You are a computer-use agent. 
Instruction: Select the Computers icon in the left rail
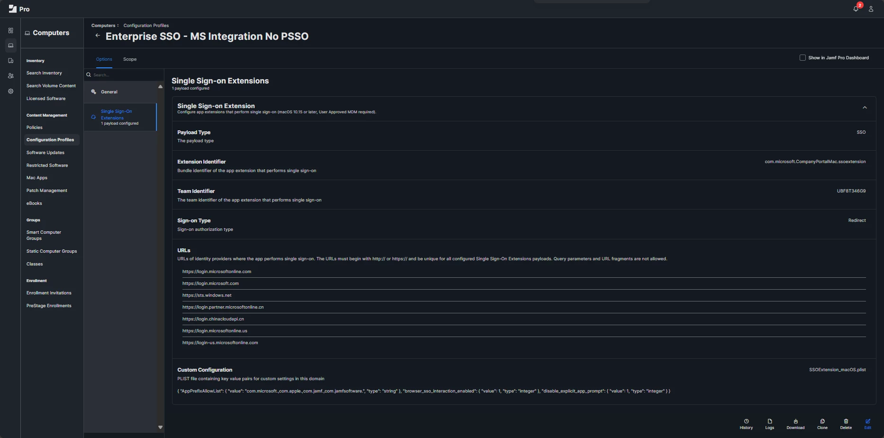pyautogui.click(x=10, y=46)
